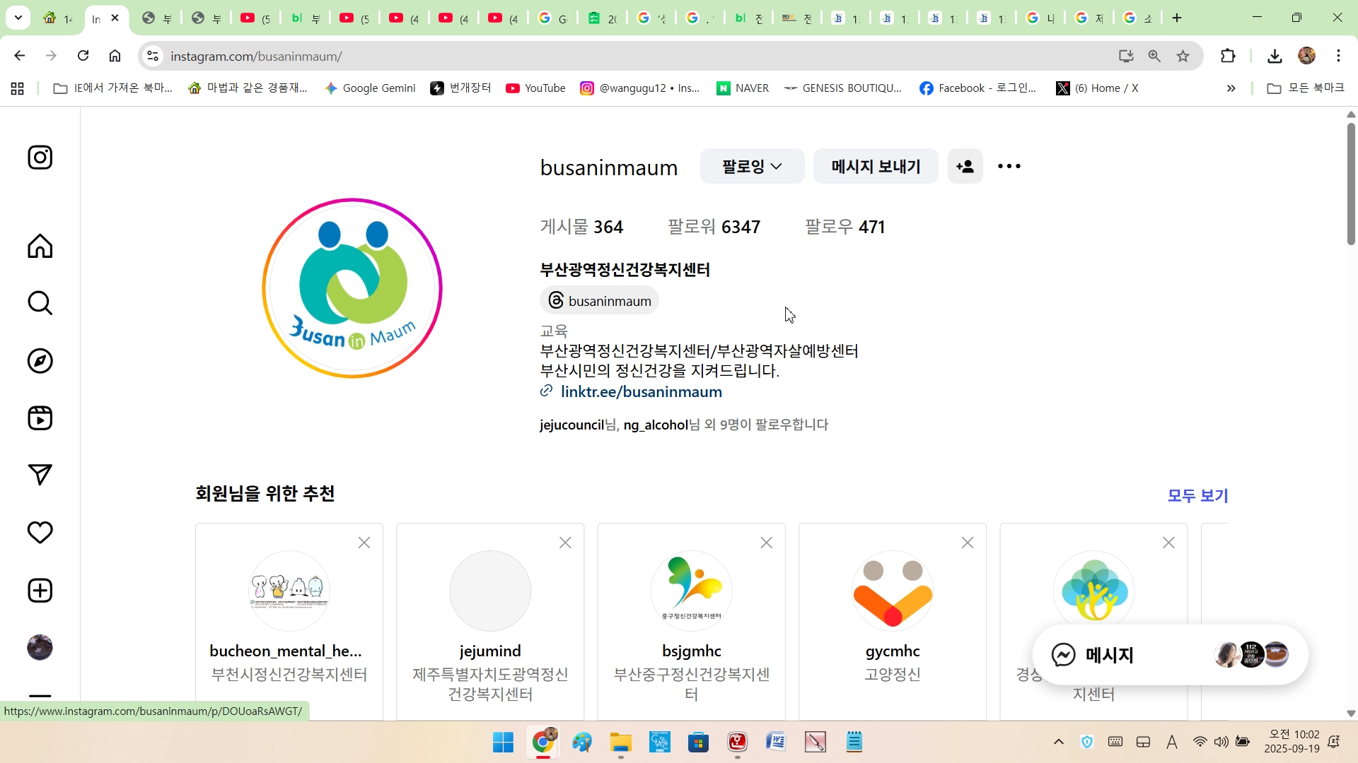Open Explore compass icon

pyautogui.click(x=40, y=361)
